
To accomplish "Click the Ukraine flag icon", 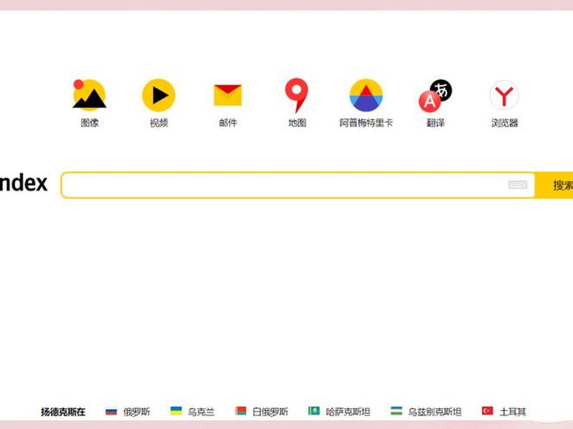I will (176, 410).
